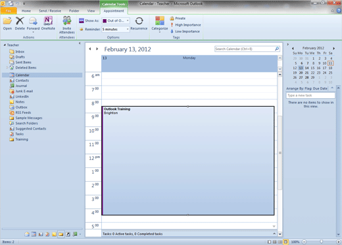Expand the To-Do bar with the chevron

point(288,44)
